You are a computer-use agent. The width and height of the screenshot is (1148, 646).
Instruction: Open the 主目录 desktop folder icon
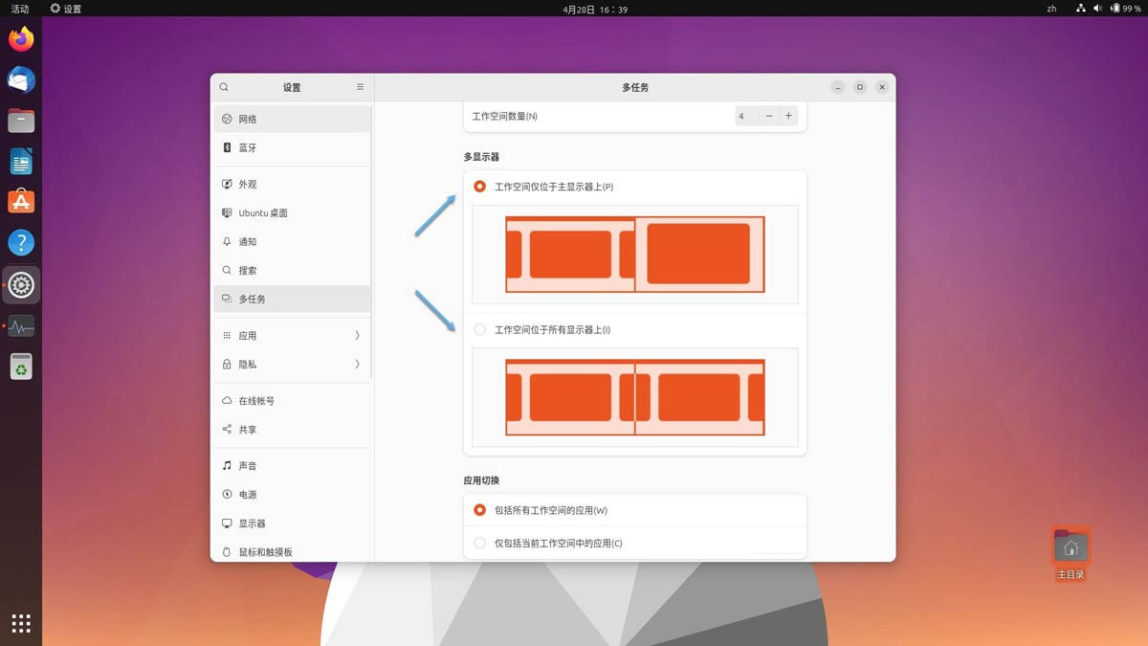(1071, 554)
